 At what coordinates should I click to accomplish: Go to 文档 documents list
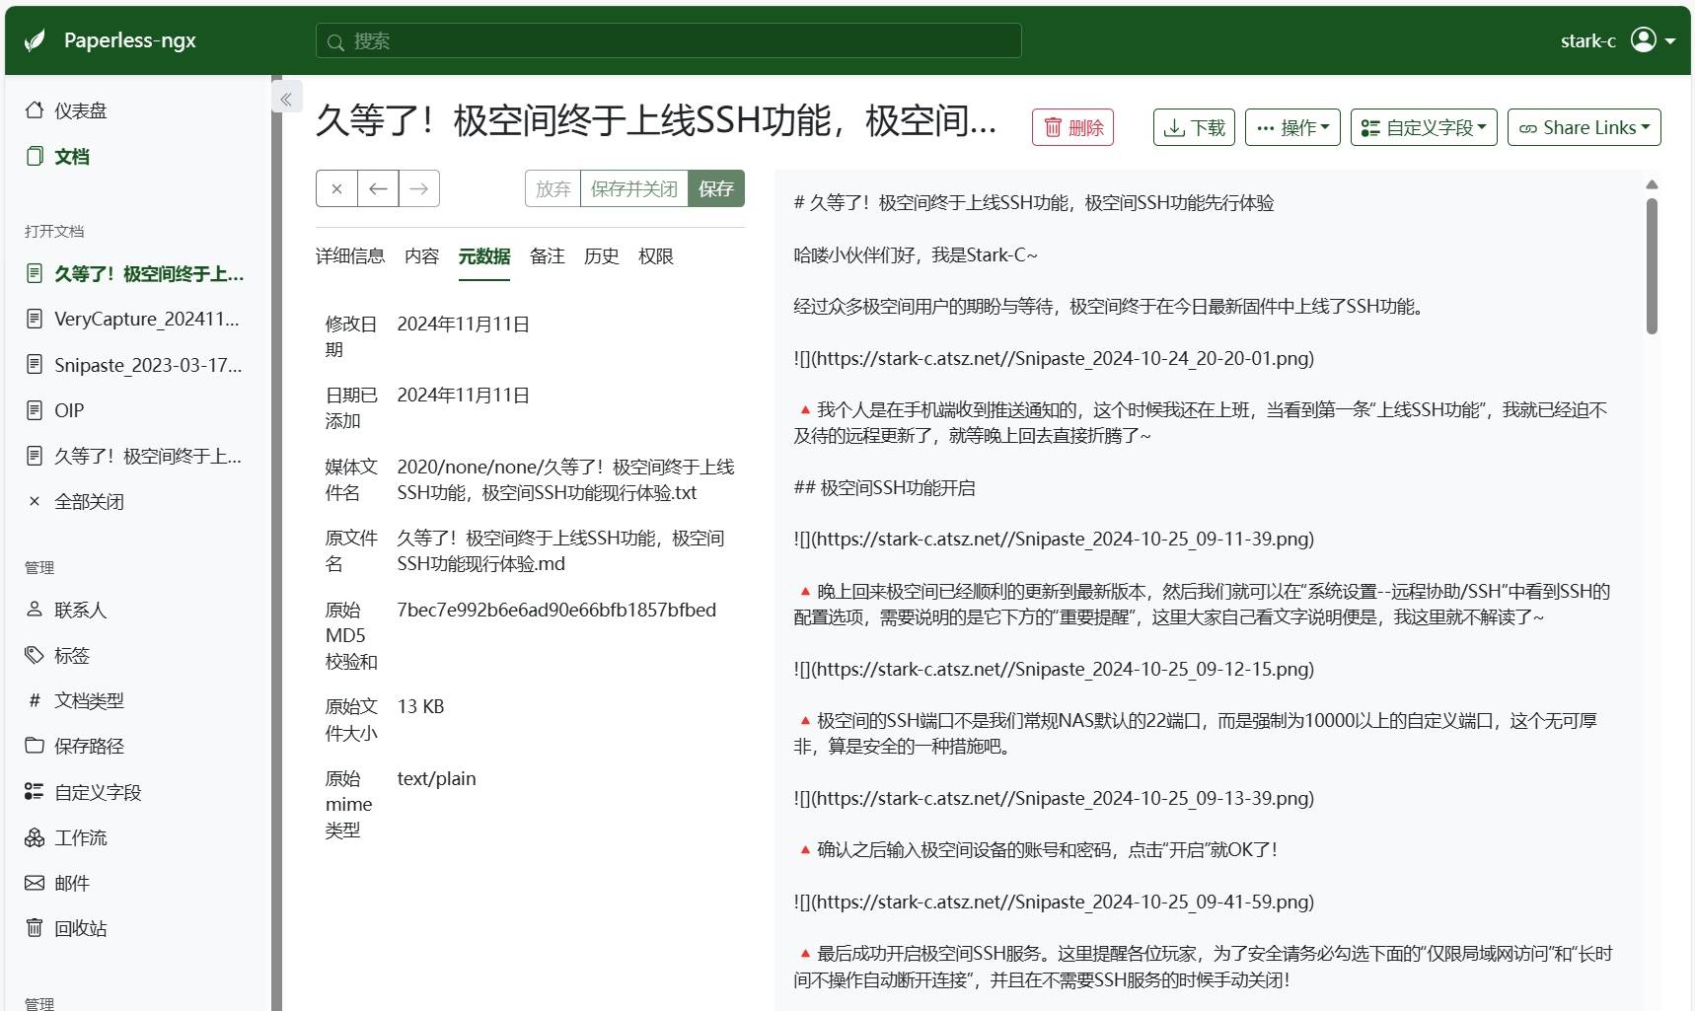[57, 156]
